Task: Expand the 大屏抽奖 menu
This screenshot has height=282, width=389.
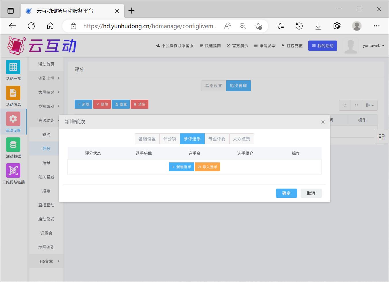Action: [x=46, y=92]
